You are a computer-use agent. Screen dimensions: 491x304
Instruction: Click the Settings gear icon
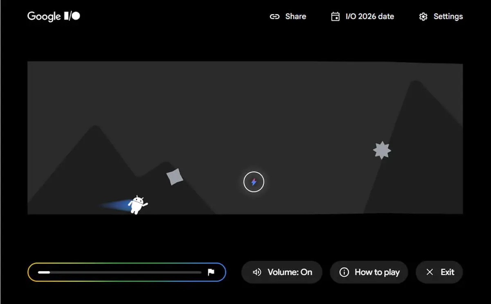coord(423,17)
